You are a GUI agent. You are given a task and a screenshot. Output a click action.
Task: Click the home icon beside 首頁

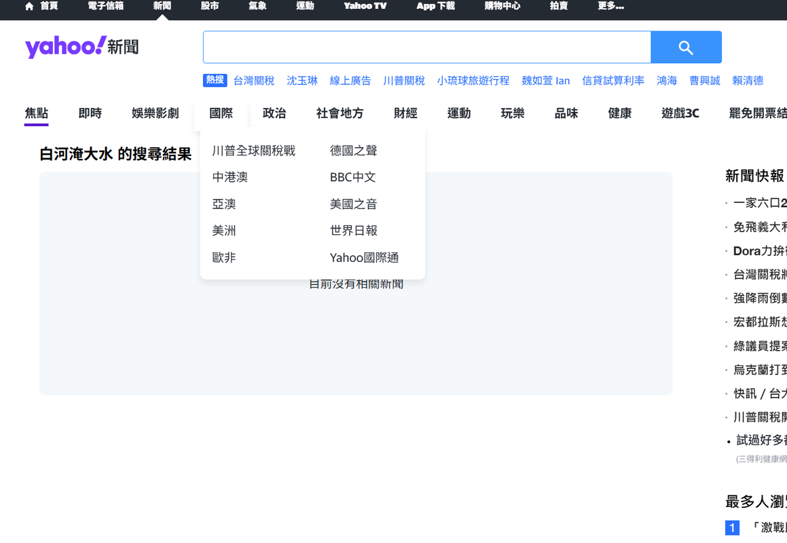click(29, 6)
